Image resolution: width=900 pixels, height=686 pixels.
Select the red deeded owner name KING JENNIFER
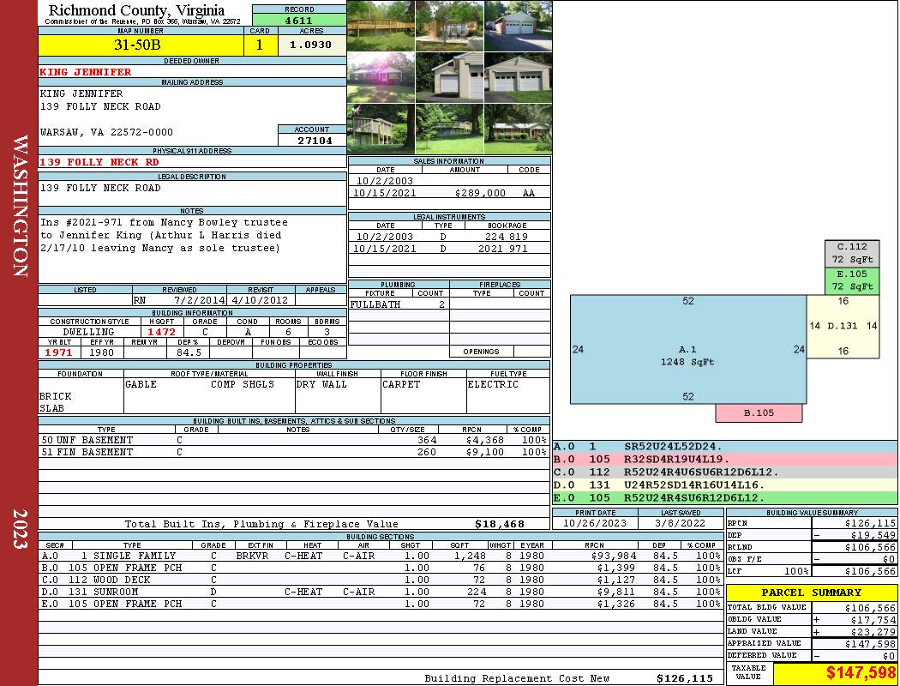(x=86, y=72)
